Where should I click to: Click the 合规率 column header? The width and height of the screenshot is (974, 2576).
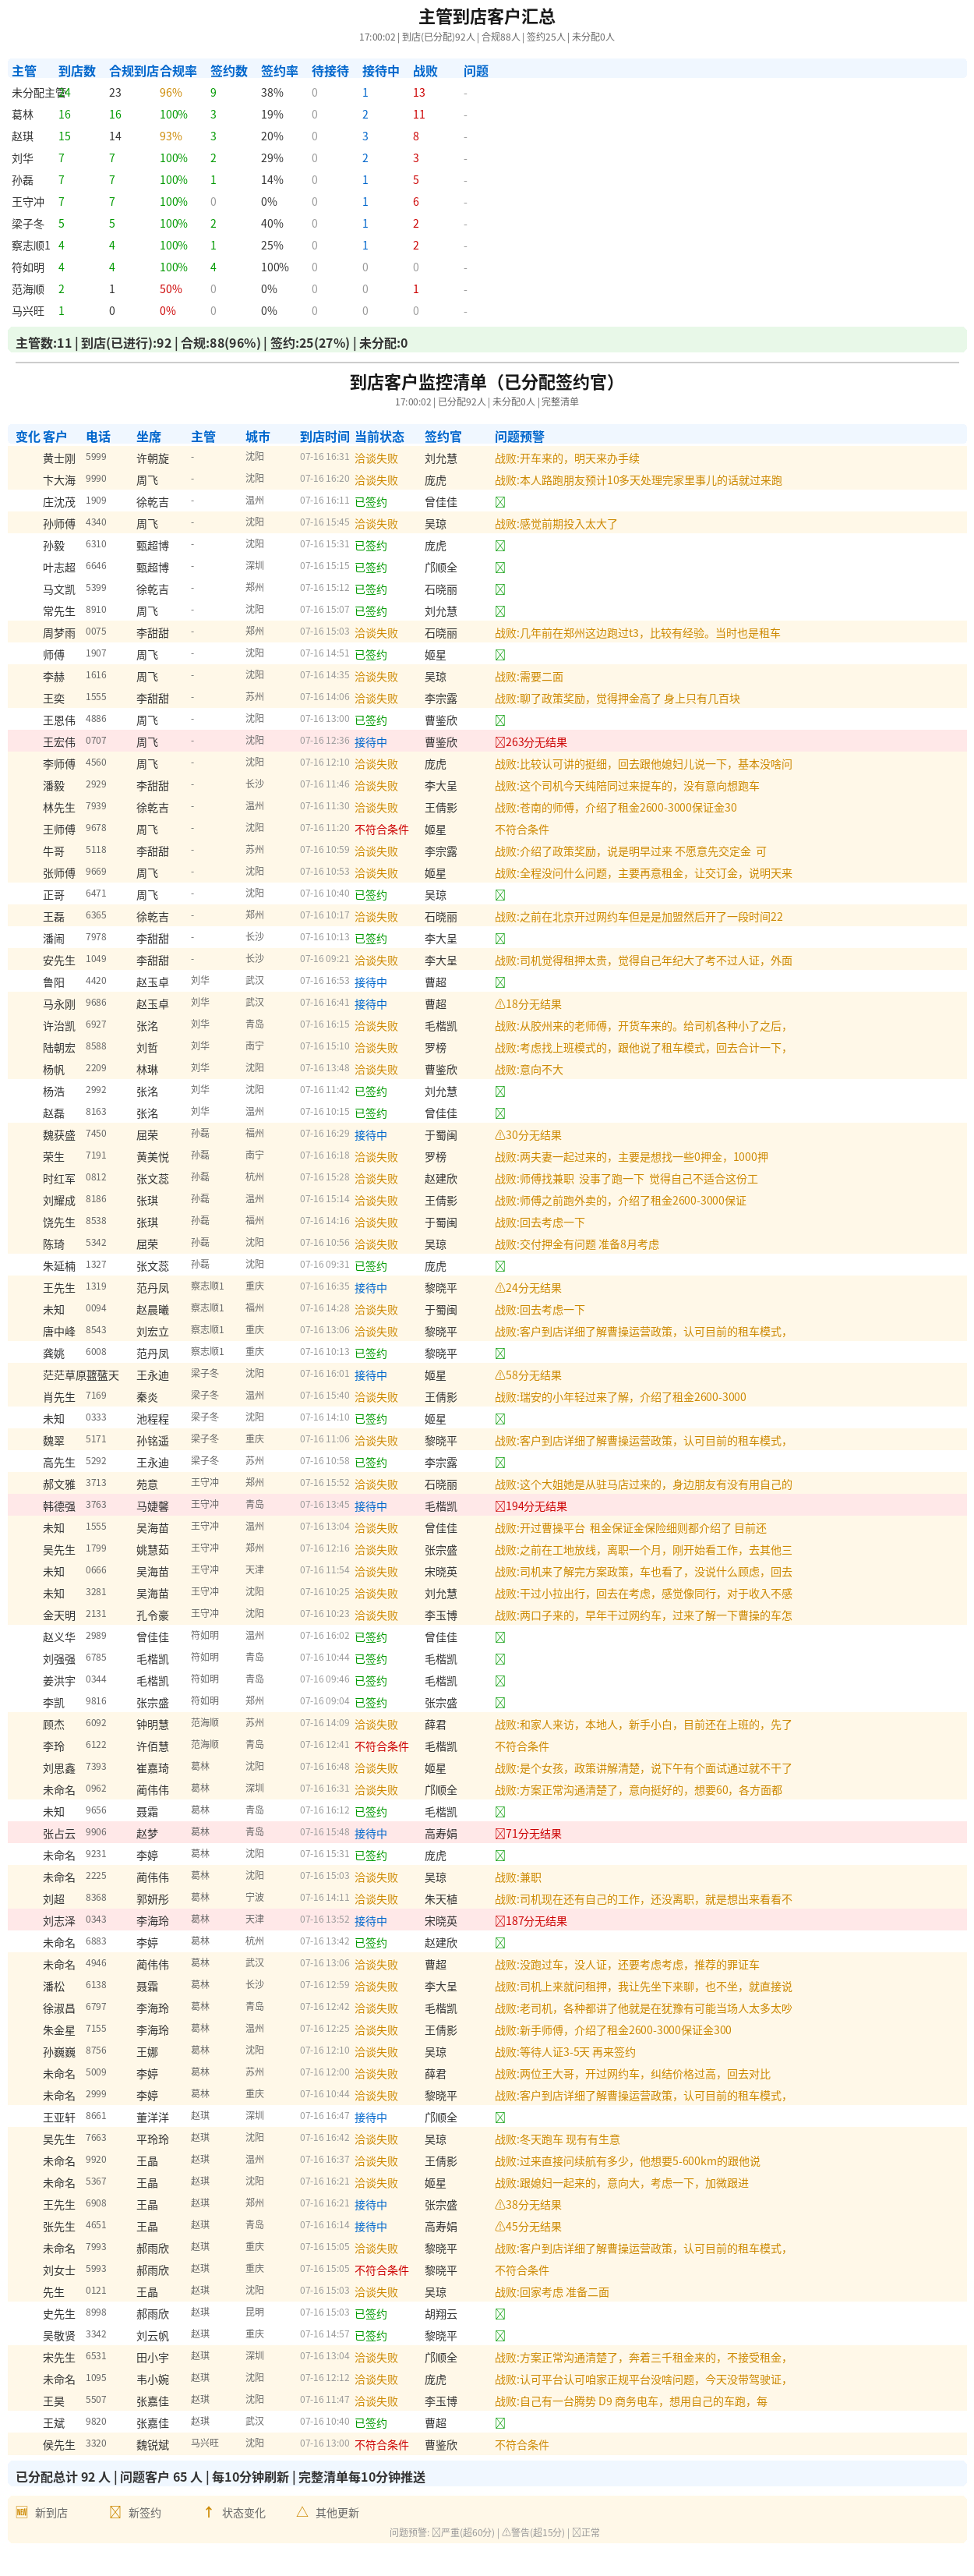tap(178, 71)
